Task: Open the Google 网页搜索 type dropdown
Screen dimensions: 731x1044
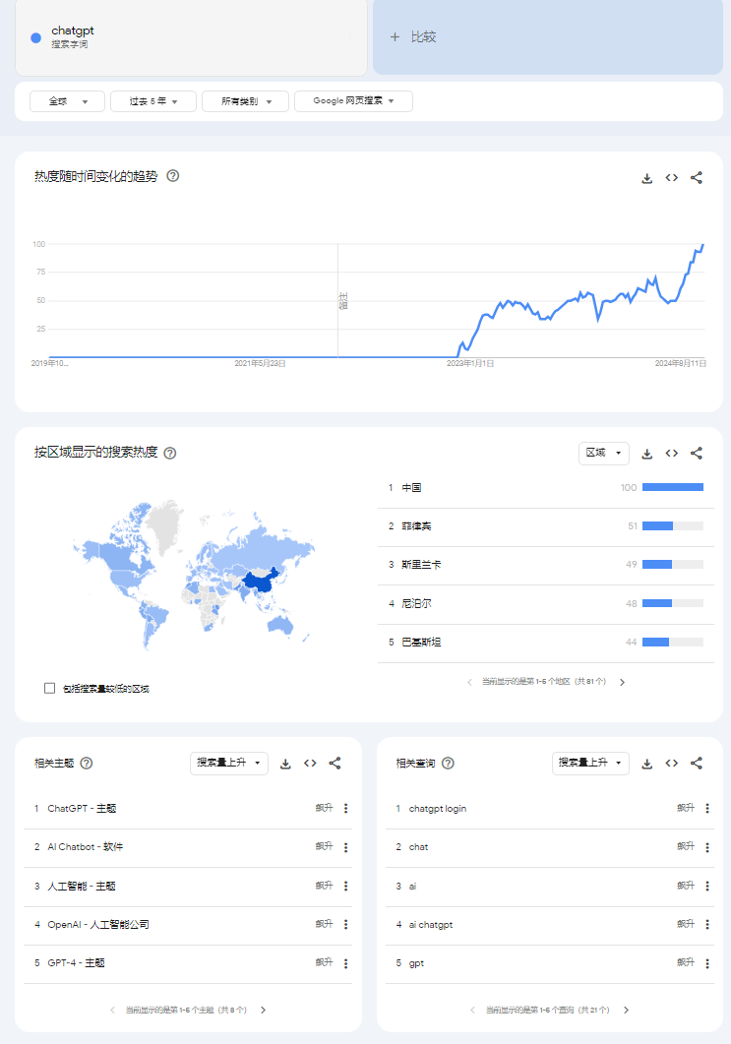Action: 353,101
